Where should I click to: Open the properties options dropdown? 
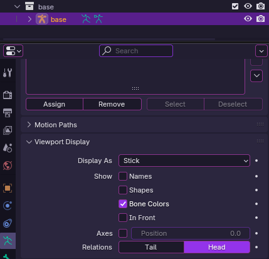pos(261,51)
